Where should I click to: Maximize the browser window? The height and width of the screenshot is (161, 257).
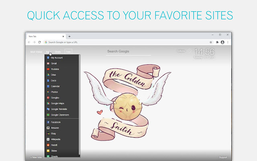pos(220,35)
